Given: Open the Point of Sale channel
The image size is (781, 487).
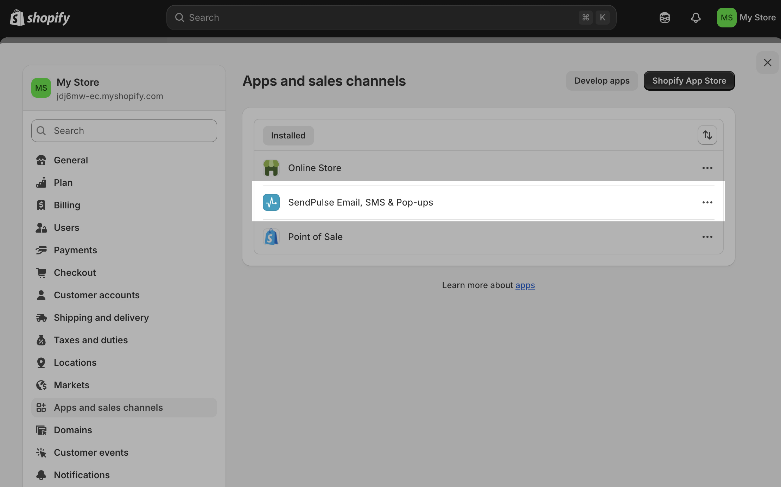Looking at the screenshot, I should [x=489, y=237].
